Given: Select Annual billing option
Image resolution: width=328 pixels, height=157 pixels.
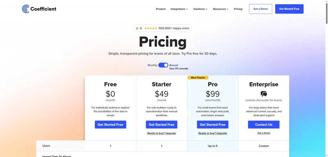Looking at the screenshot, I should pos(174,65).
